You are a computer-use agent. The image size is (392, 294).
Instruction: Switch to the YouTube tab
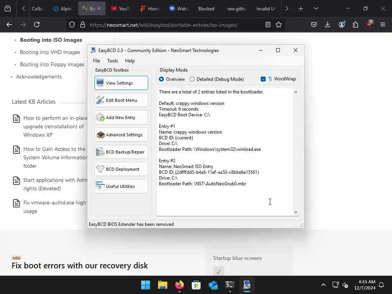tap(120, 9)
